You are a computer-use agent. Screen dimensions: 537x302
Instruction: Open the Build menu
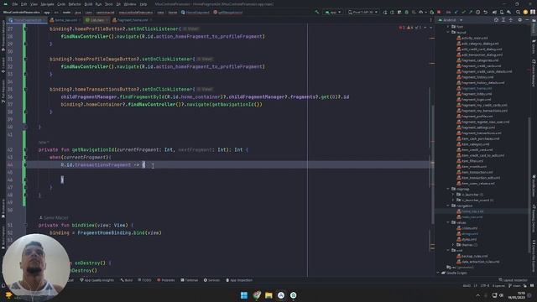click(x=88, y=4)
